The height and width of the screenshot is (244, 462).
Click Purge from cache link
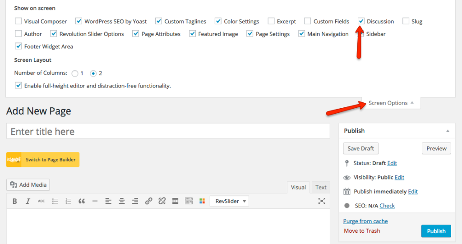(365, 221)
